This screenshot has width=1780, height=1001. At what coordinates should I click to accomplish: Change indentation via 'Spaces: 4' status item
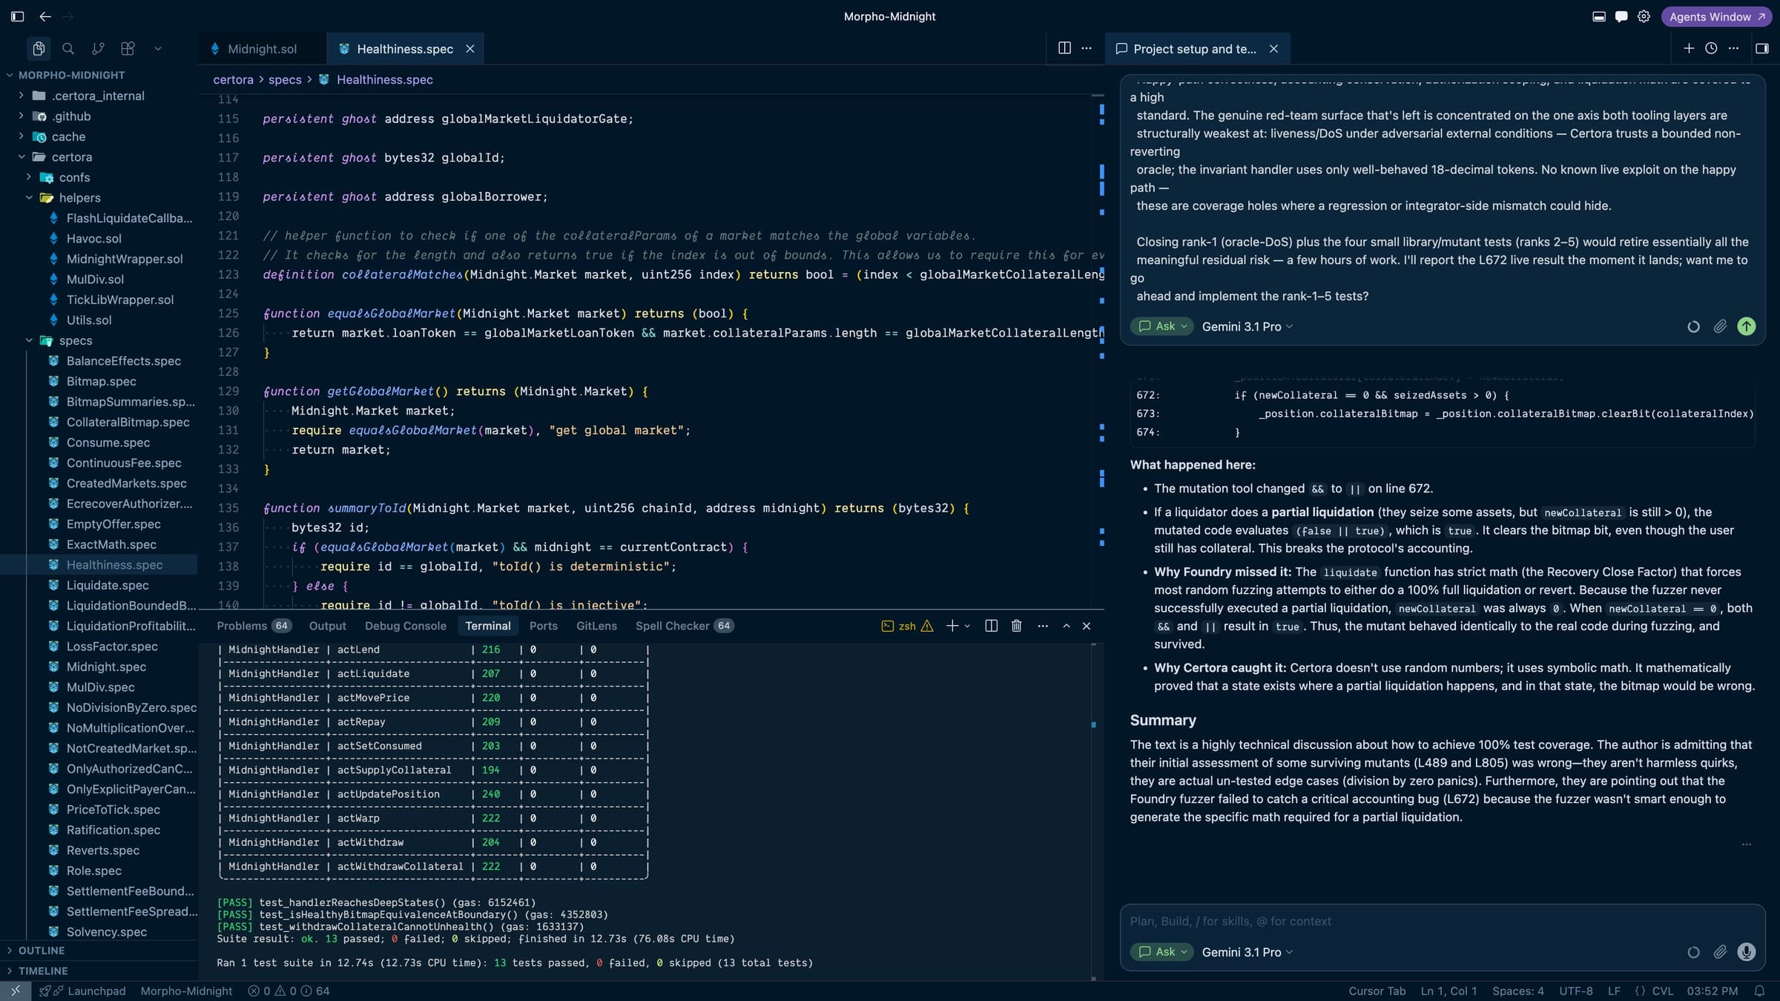pyautogui.click(x=1518, y=991)
